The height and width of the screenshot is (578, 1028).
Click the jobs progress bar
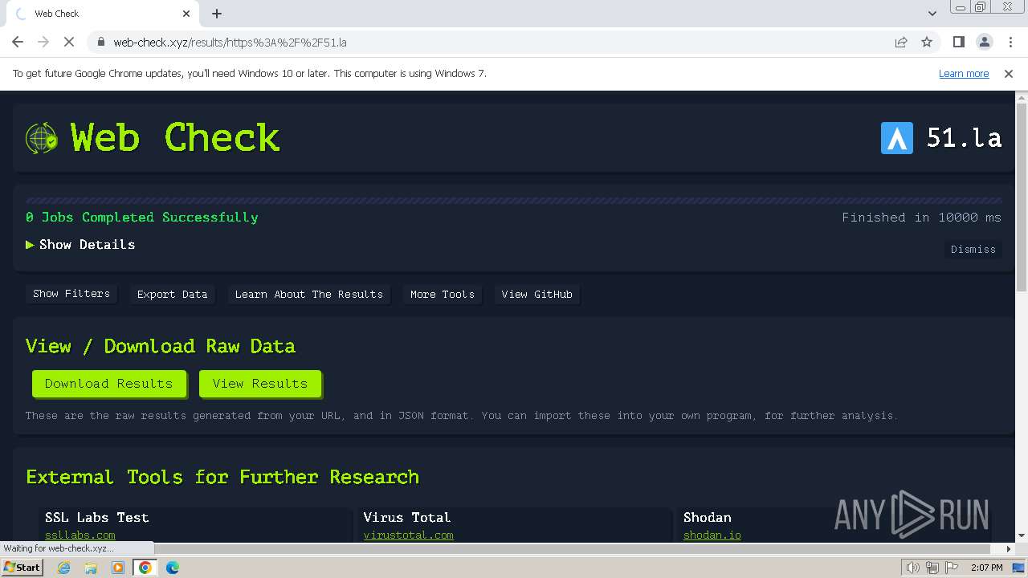pos(514,201)
